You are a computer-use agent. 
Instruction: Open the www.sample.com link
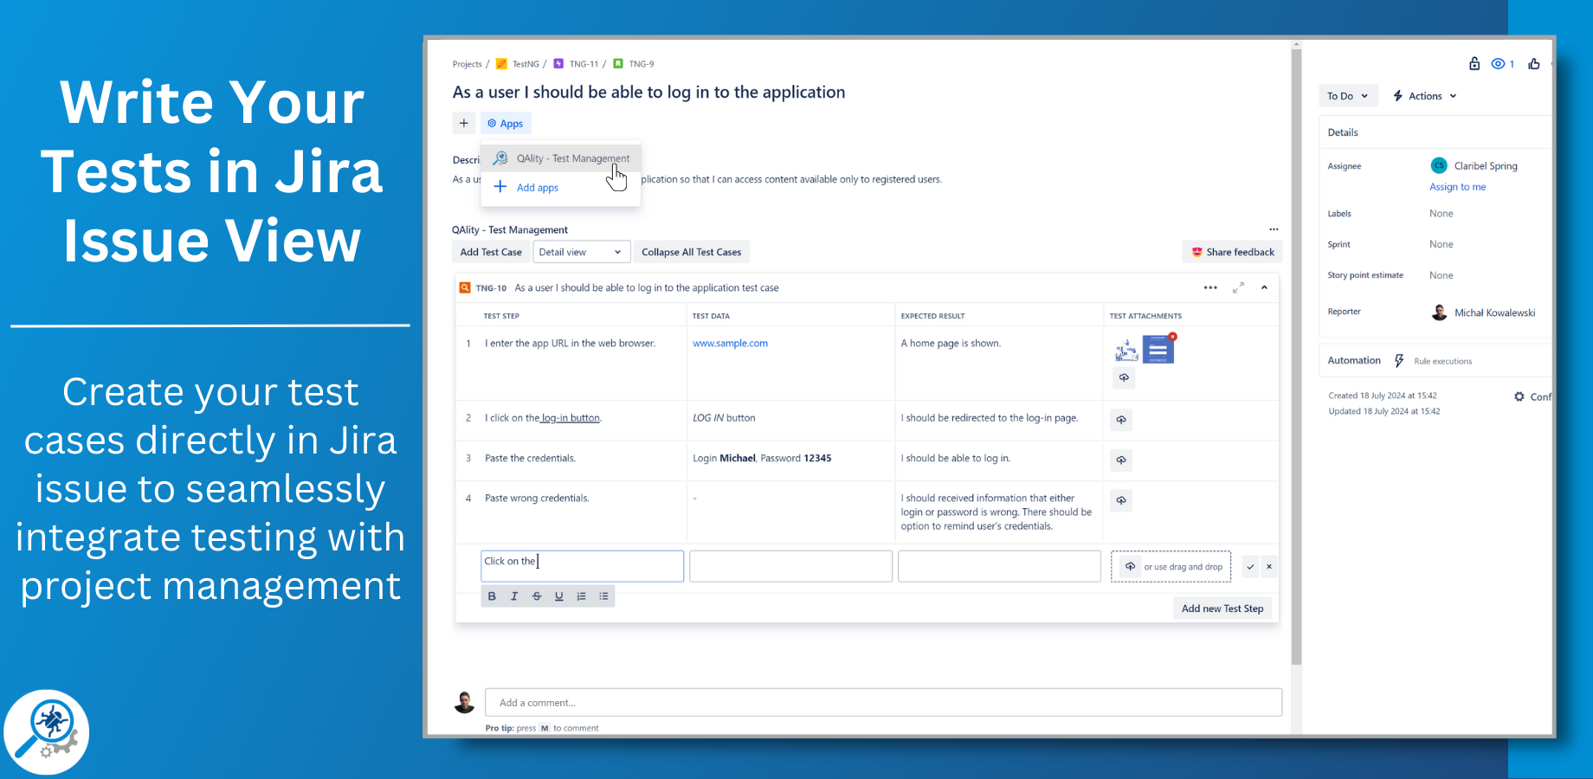point(730,344)
